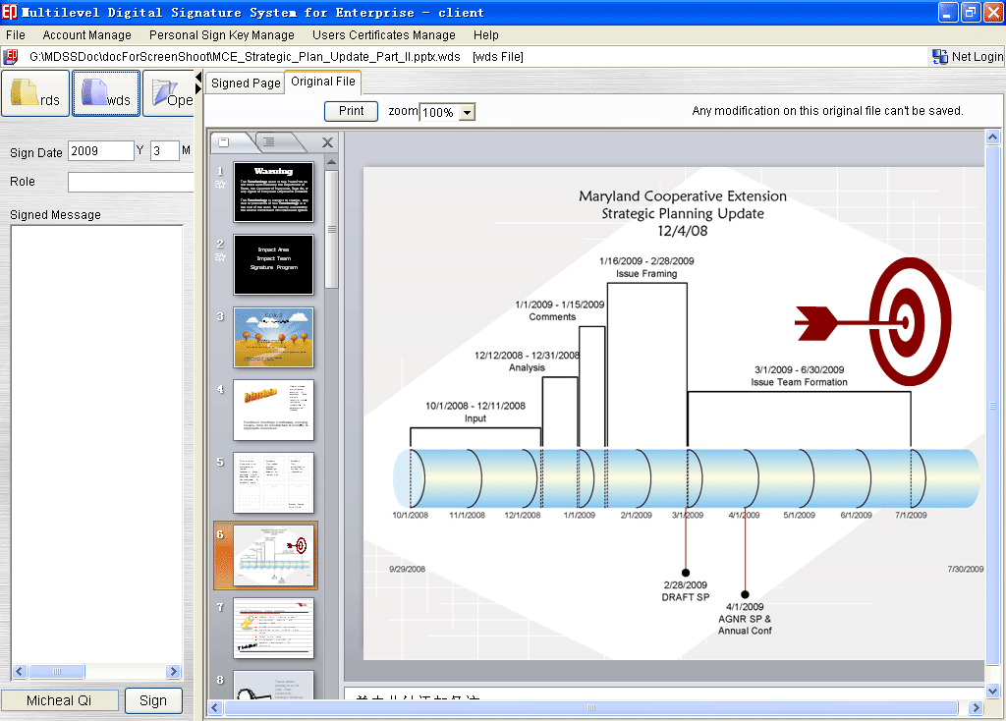Click the 'Input' label on the slide

475,418
